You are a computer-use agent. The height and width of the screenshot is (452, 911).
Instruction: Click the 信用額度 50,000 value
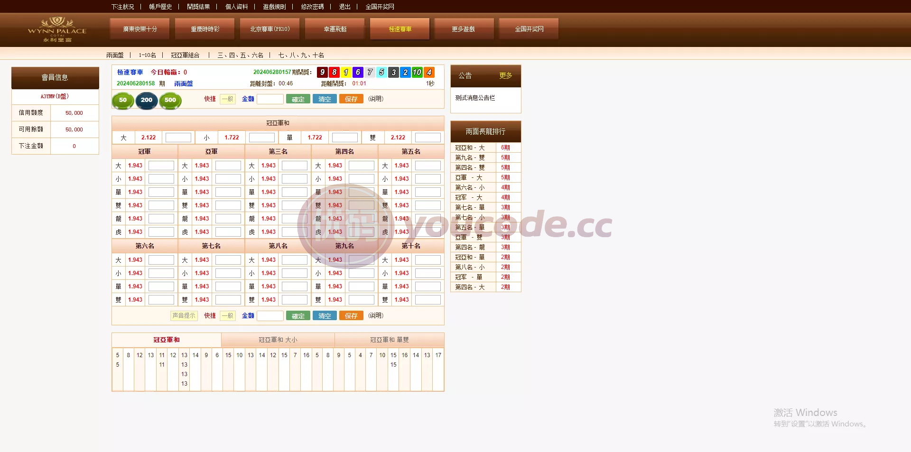[74, 113]
